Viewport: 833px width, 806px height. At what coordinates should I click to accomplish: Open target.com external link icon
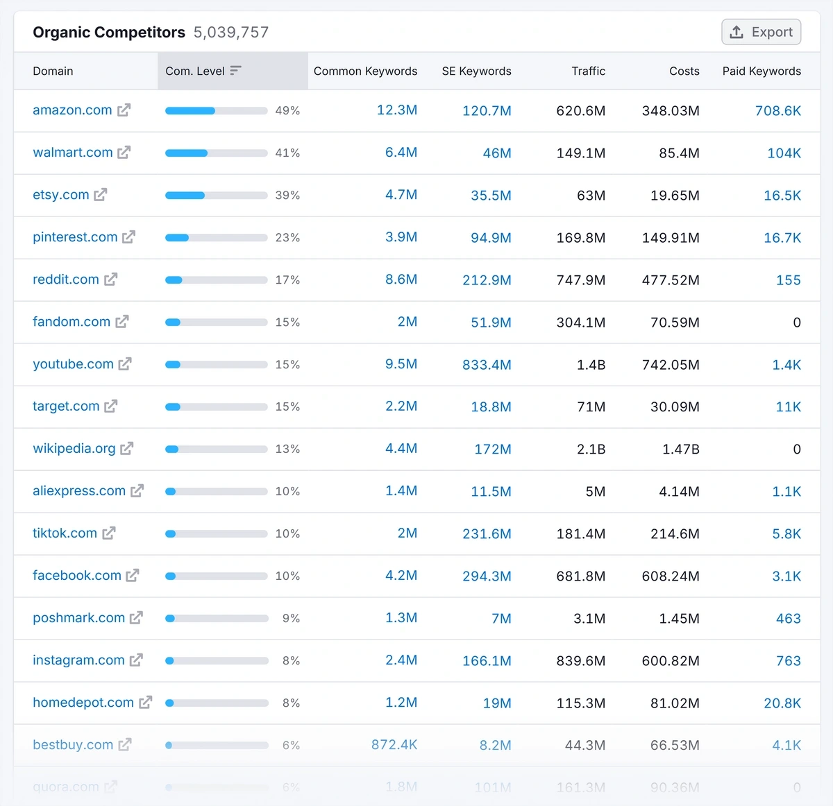point(111,406)
